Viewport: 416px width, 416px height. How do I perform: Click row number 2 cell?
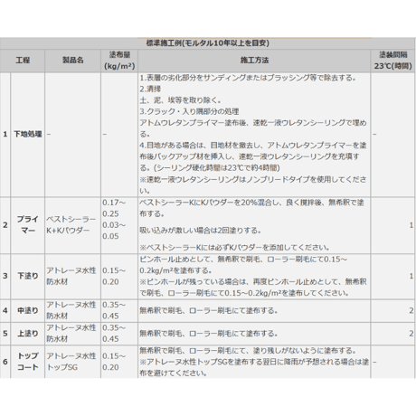[x=5, y=225]
